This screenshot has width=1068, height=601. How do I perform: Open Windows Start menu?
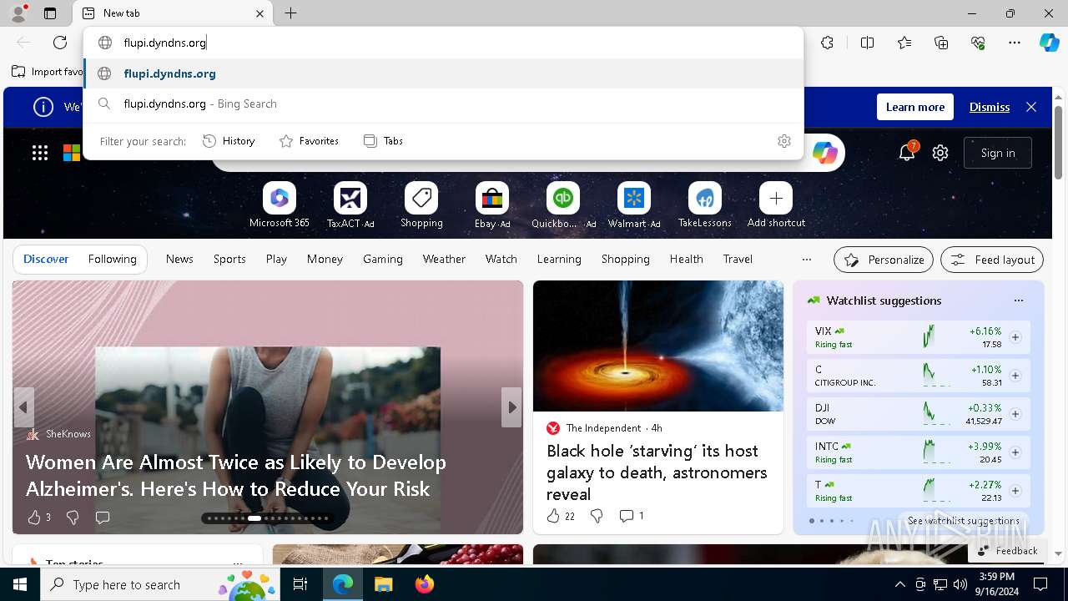pyautogui.click(x=20, y=584)
